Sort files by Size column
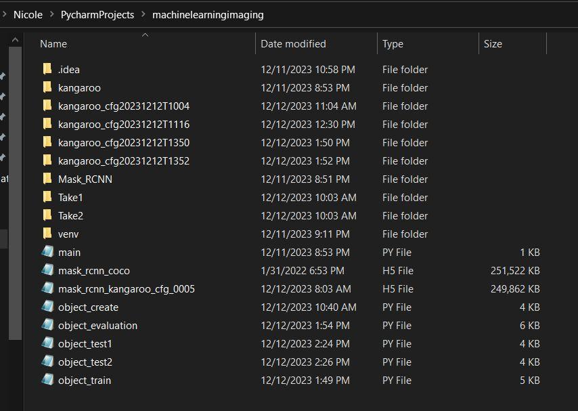This screenshot has width=578, height=411. (493, 44)
